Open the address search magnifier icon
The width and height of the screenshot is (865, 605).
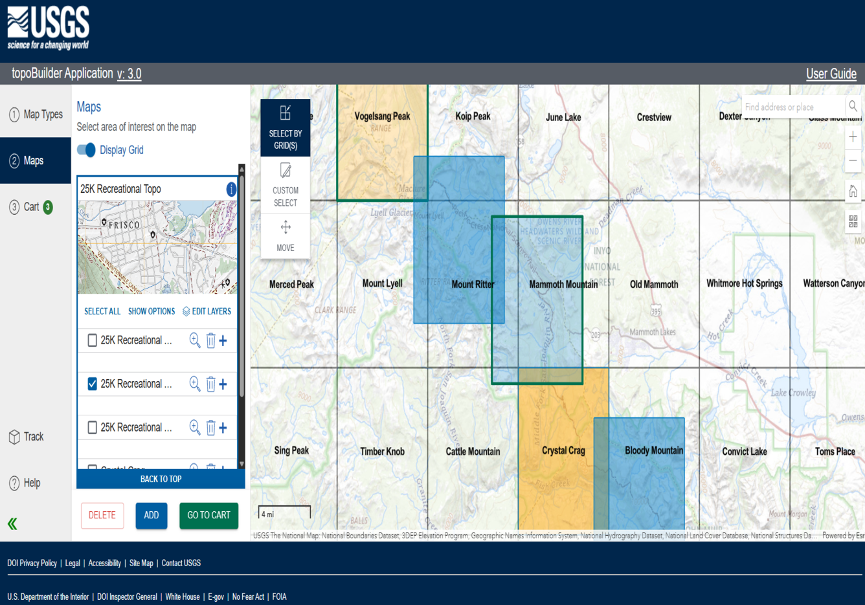[853, 106]
